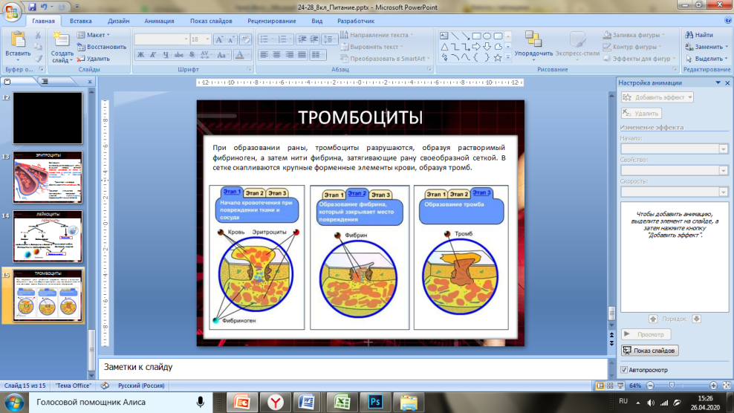
Task: Open the PowerPoint help question mark
Action: pyautogui.click(x=726, y=22)
